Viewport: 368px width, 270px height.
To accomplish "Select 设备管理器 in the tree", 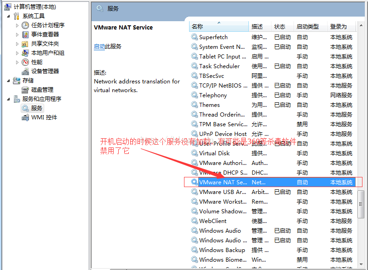I will (45, 71).
